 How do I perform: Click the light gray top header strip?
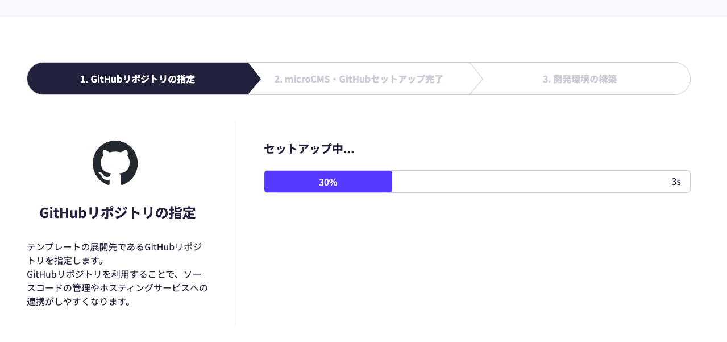click(363, 8)
